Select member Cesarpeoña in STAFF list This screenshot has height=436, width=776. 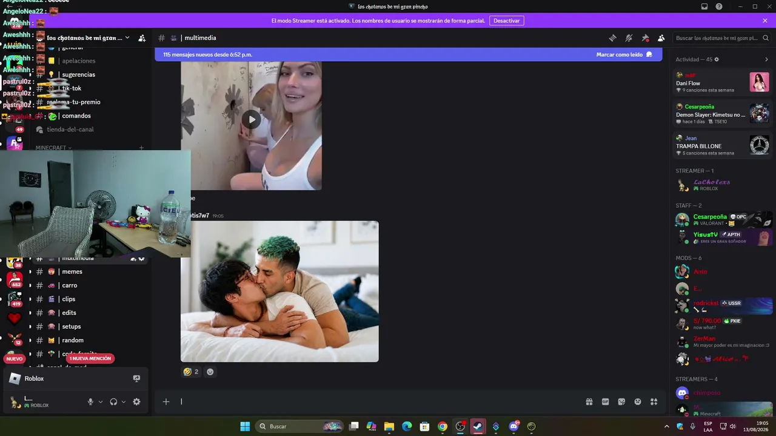pos(722,219)
